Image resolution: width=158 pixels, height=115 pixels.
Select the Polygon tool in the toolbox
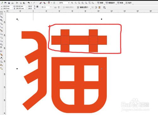(x=1, y=41)
